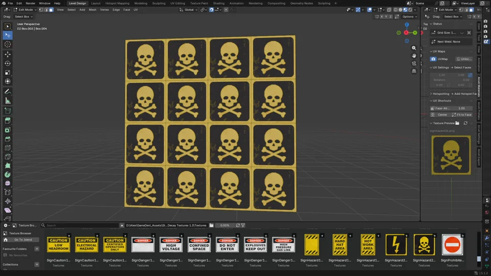Select the Poly Build tool

8,166
